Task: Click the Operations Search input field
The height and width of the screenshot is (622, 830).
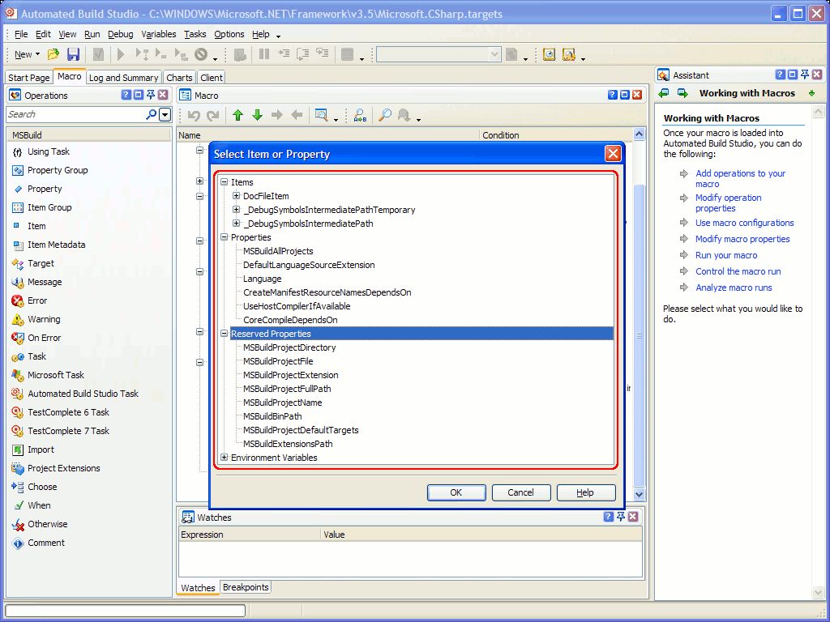Action: pyautogui.click(x=75, y=114)
